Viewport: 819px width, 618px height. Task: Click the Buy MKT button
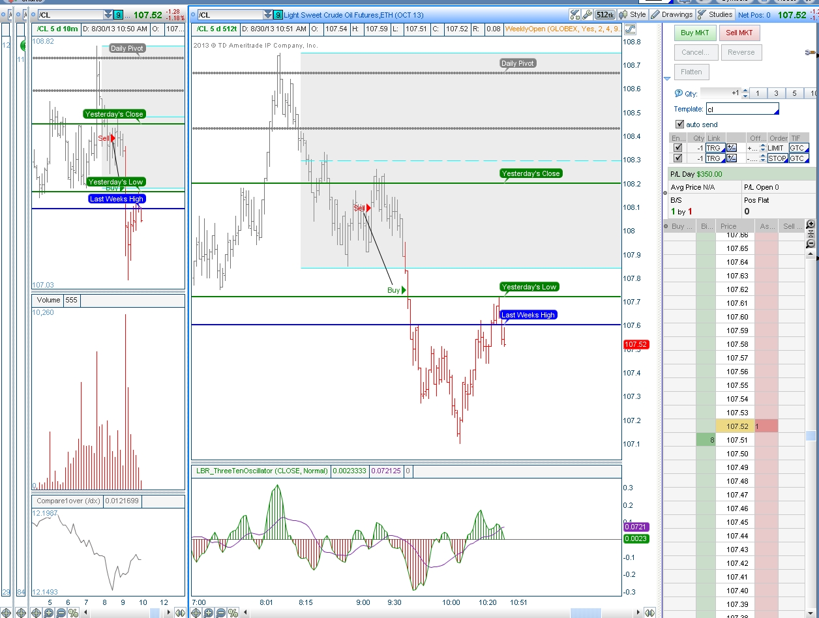pos(696,33)
